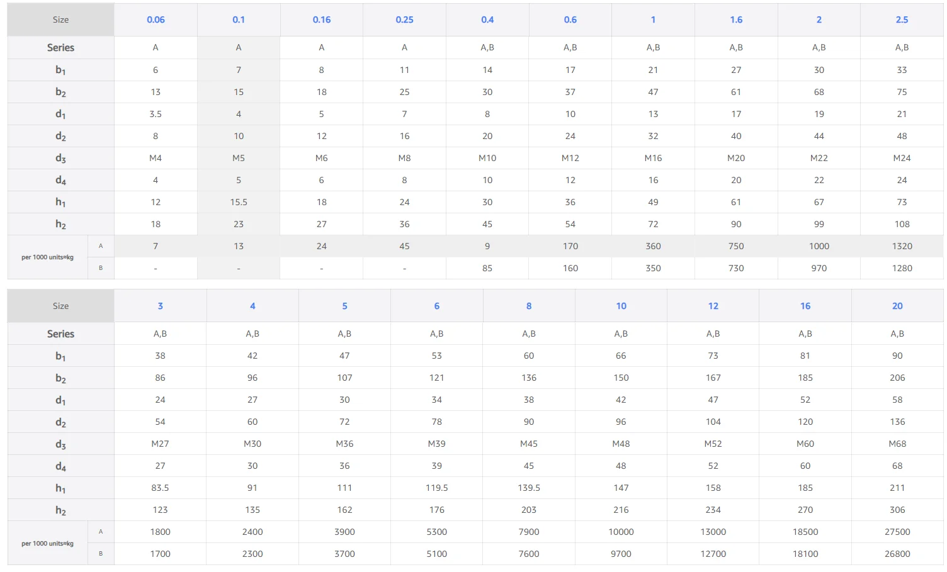Click the 26800 weight cell
This screenshot has height=572, width=947.
[897, 554]
